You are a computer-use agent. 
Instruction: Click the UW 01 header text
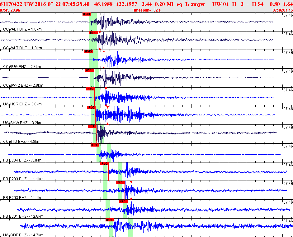tap(220, 4)
